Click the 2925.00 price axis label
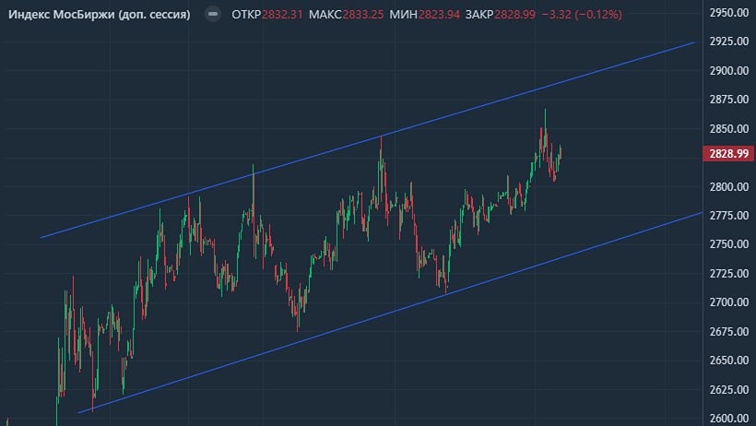 729,41
